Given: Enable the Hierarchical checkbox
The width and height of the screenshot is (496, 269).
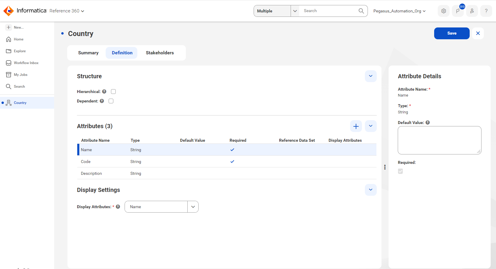Looking at the screenshot, I should [113, 92].
